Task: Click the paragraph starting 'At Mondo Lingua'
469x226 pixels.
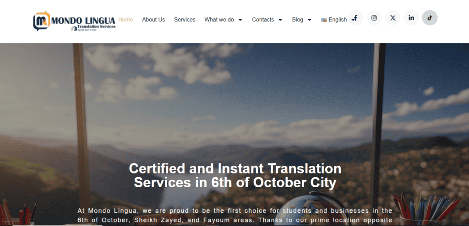Action: pyautogui.click(x=235, y=215)
